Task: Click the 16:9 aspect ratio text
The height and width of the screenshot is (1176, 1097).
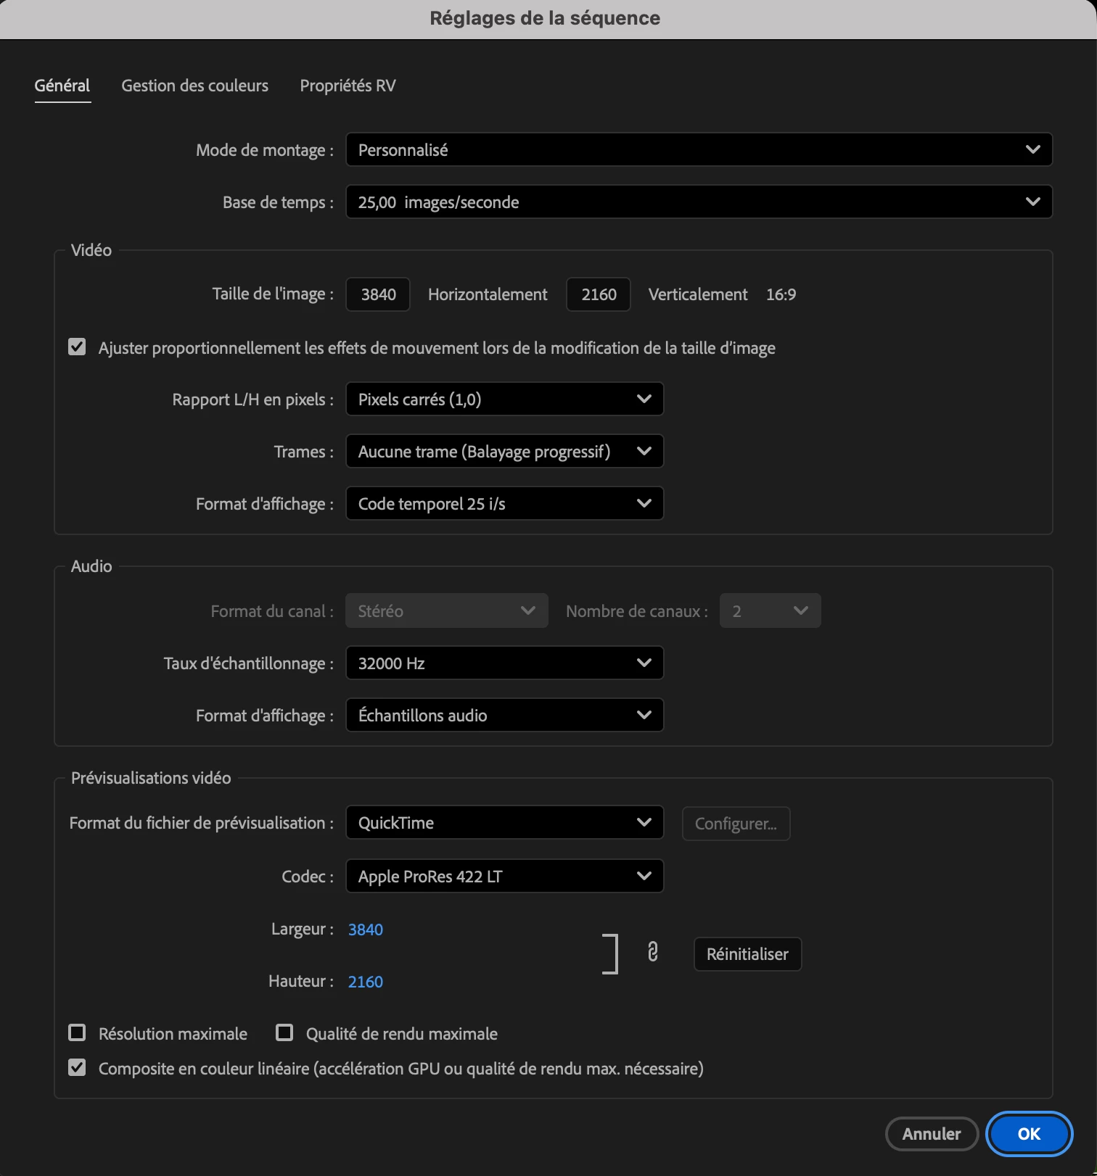Action: point(781,294)
